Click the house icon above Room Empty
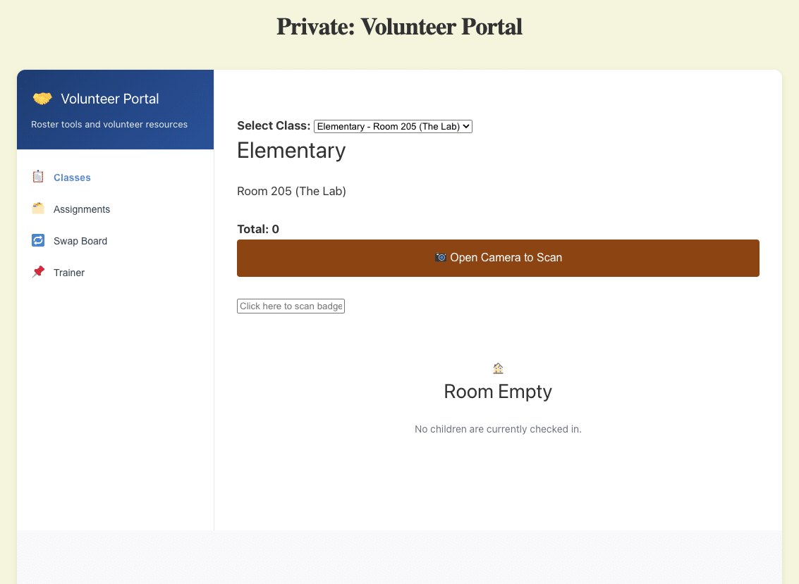 coord(498,368)
